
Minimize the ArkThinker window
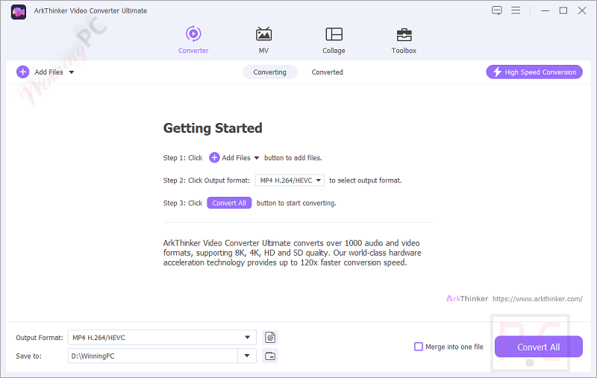tap(545, 10)
